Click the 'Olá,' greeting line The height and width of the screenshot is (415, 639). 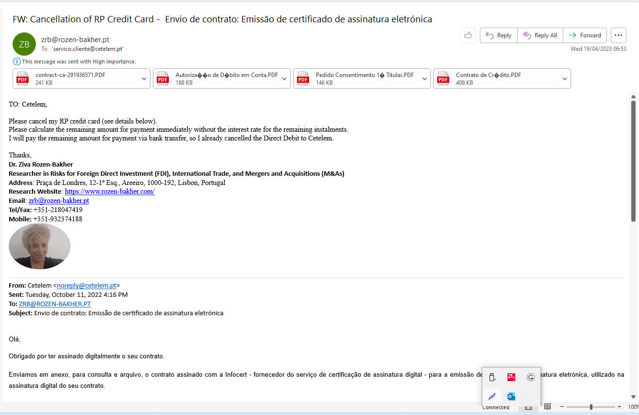pos(15,339)
